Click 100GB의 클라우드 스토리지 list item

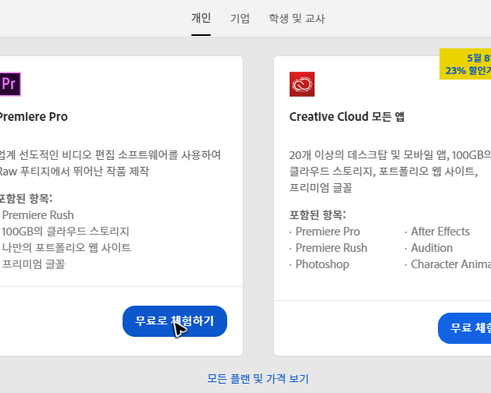[x=65, y=232]
